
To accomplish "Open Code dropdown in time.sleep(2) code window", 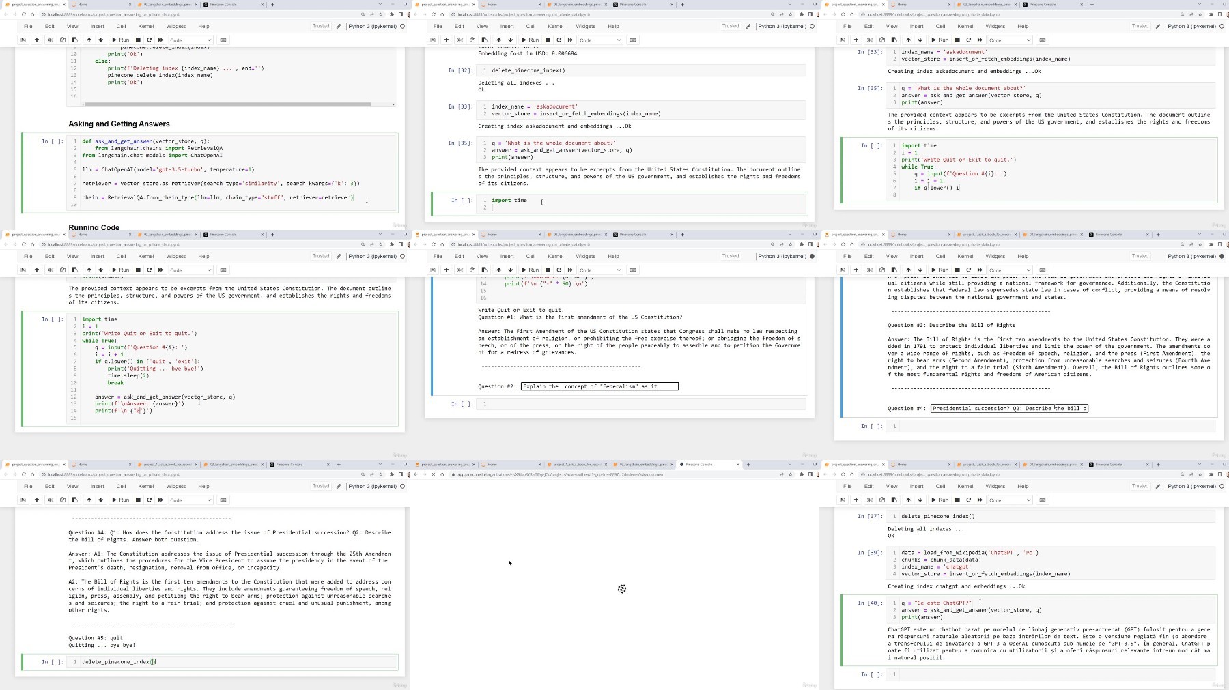I will tap(190, 270).
